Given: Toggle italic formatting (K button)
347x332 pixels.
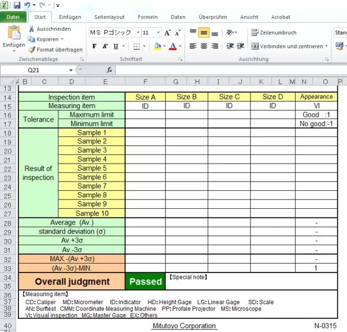Looking at the screenshot, I should pyautogui.click(x=105, y=46).
